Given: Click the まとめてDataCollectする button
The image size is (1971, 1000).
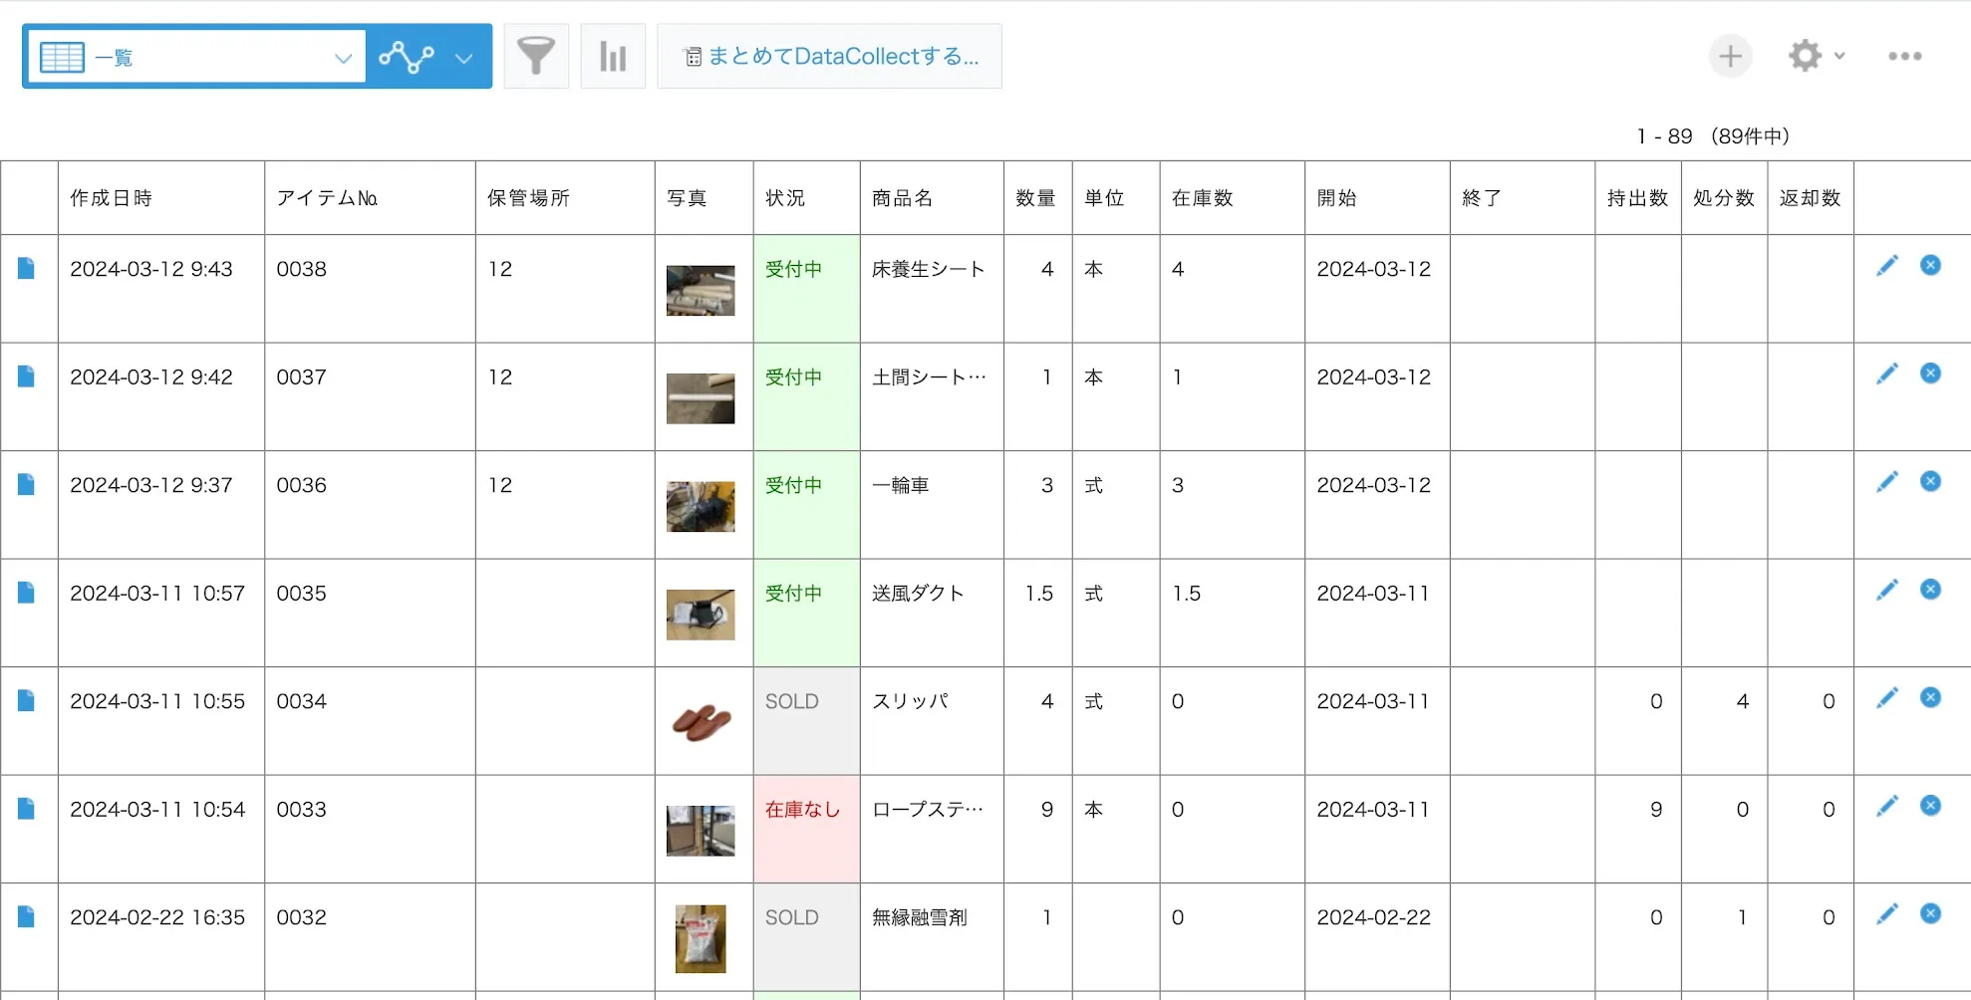Looking at the screenshot, I should [x=829, y=57].
